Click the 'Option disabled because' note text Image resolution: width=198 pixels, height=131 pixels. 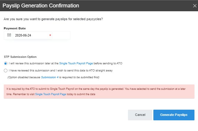pos(24,77)
